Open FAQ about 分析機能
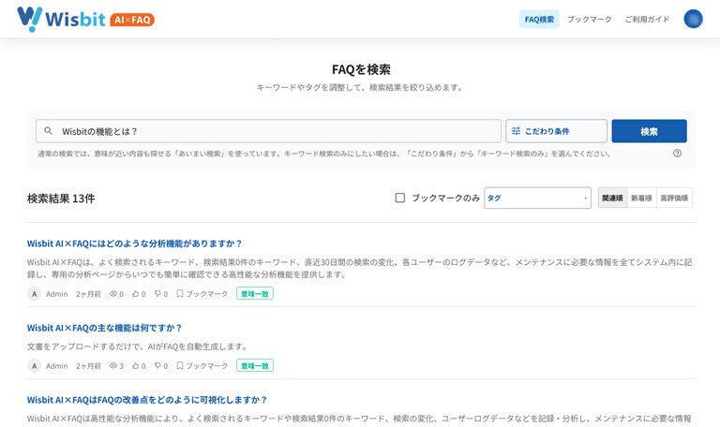This screenshot has width=720, height=427. click(x=134, y=243)
